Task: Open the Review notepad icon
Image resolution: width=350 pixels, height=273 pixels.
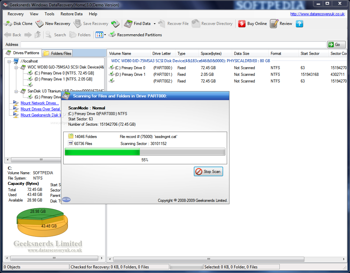Action: [x=274, y=24]
